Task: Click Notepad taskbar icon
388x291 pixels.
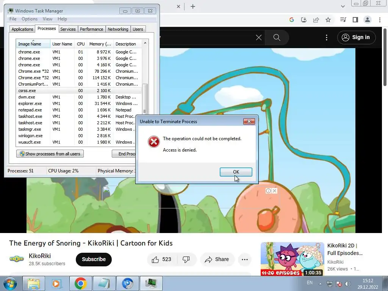Action: tap(104, 283)
